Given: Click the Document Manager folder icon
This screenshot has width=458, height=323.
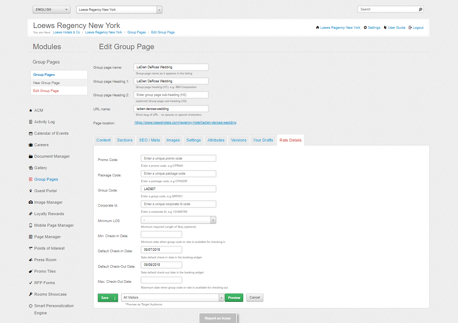Looking at the screenshot, I should pyautogui.click(x=31, y=157).
